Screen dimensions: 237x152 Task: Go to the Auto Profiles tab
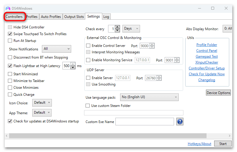(51, 17)
